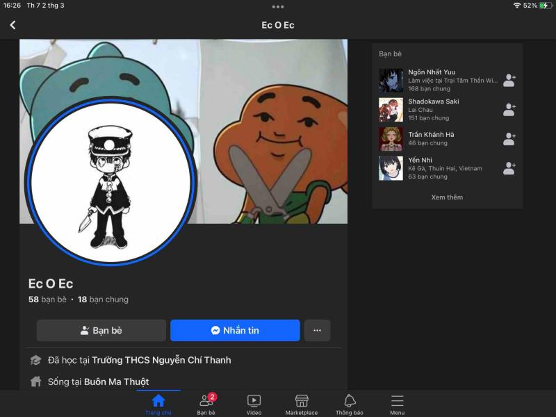Open Yến Nhi profile name
Image resolution: width=556 pixels, height=417 pixels.
420,160
